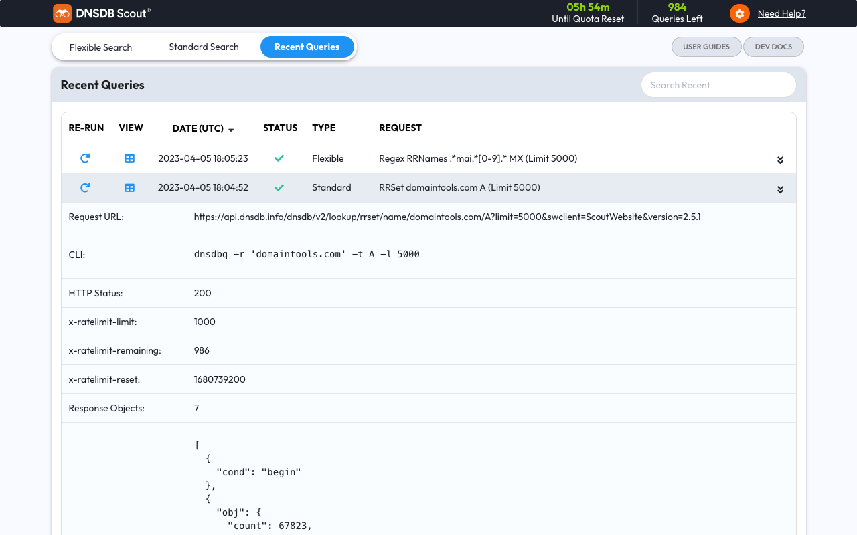View results table for Flexible query
Viewport: 857px width, 535px height.
click(x=130, y=158)
